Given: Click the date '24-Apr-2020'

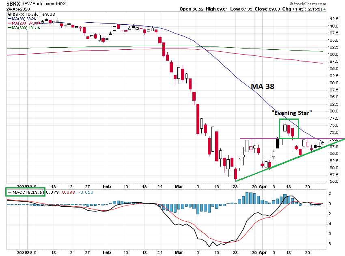Looking at the screenshot, I should pos(18,9).
